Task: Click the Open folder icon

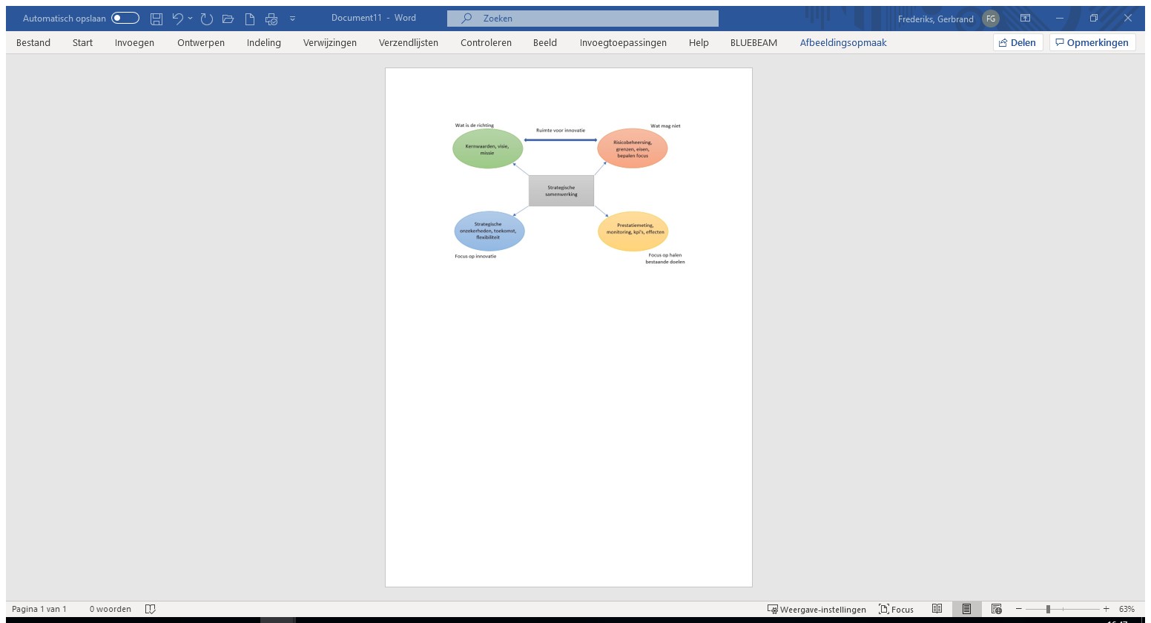Action: (228, 19)
